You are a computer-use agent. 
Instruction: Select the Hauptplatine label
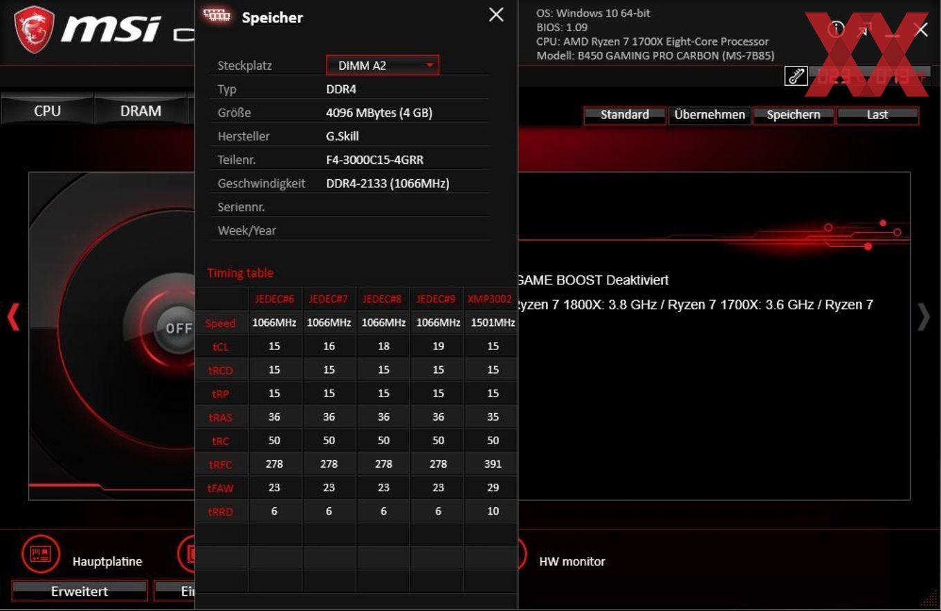coord(107,562)
